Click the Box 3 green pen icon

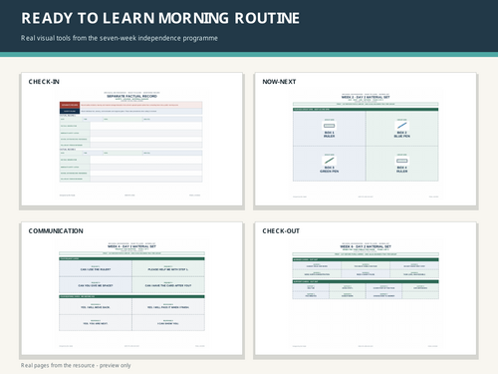pyautogui.click(x=329, y=161)
